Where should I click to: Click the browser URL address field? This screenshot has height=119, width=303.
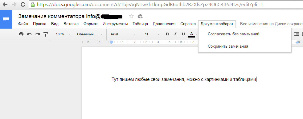click(x=166, y=4)
